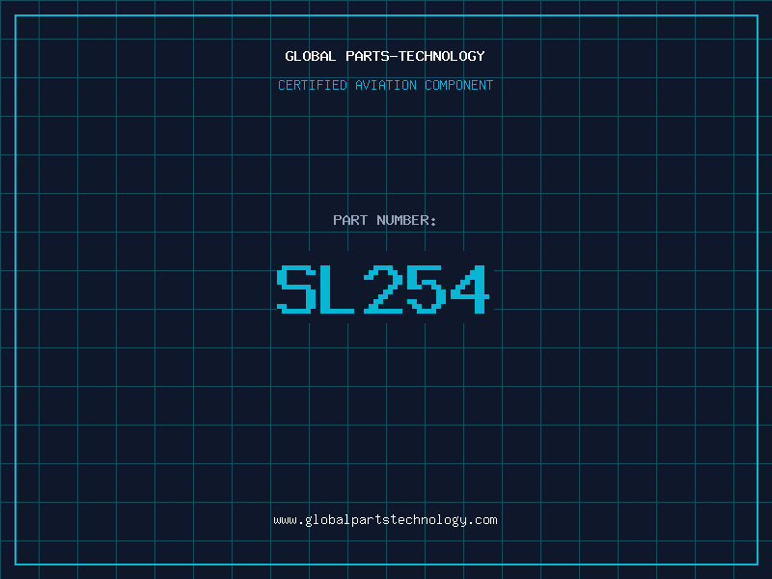772x579 pixels.
Task: Open the www.globalpartstechnology.com link
Action: (x=385, y=520)
